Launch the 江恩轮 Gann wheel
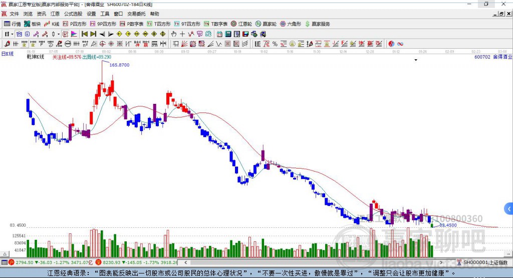The image size is (513, 278). click(x=241, y=24)
